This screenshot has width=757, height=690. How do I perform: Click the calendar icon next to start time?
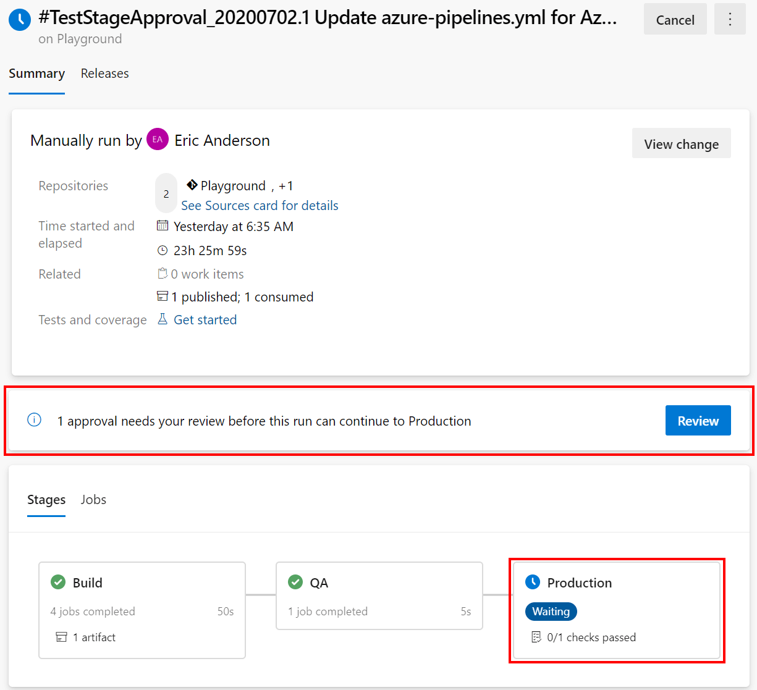tap(163, 225)
